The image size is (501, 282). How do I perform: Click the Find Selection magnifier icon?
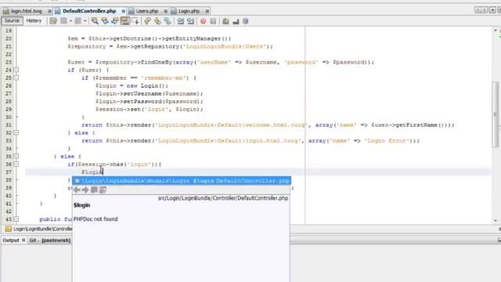click(x=95, y=21)
